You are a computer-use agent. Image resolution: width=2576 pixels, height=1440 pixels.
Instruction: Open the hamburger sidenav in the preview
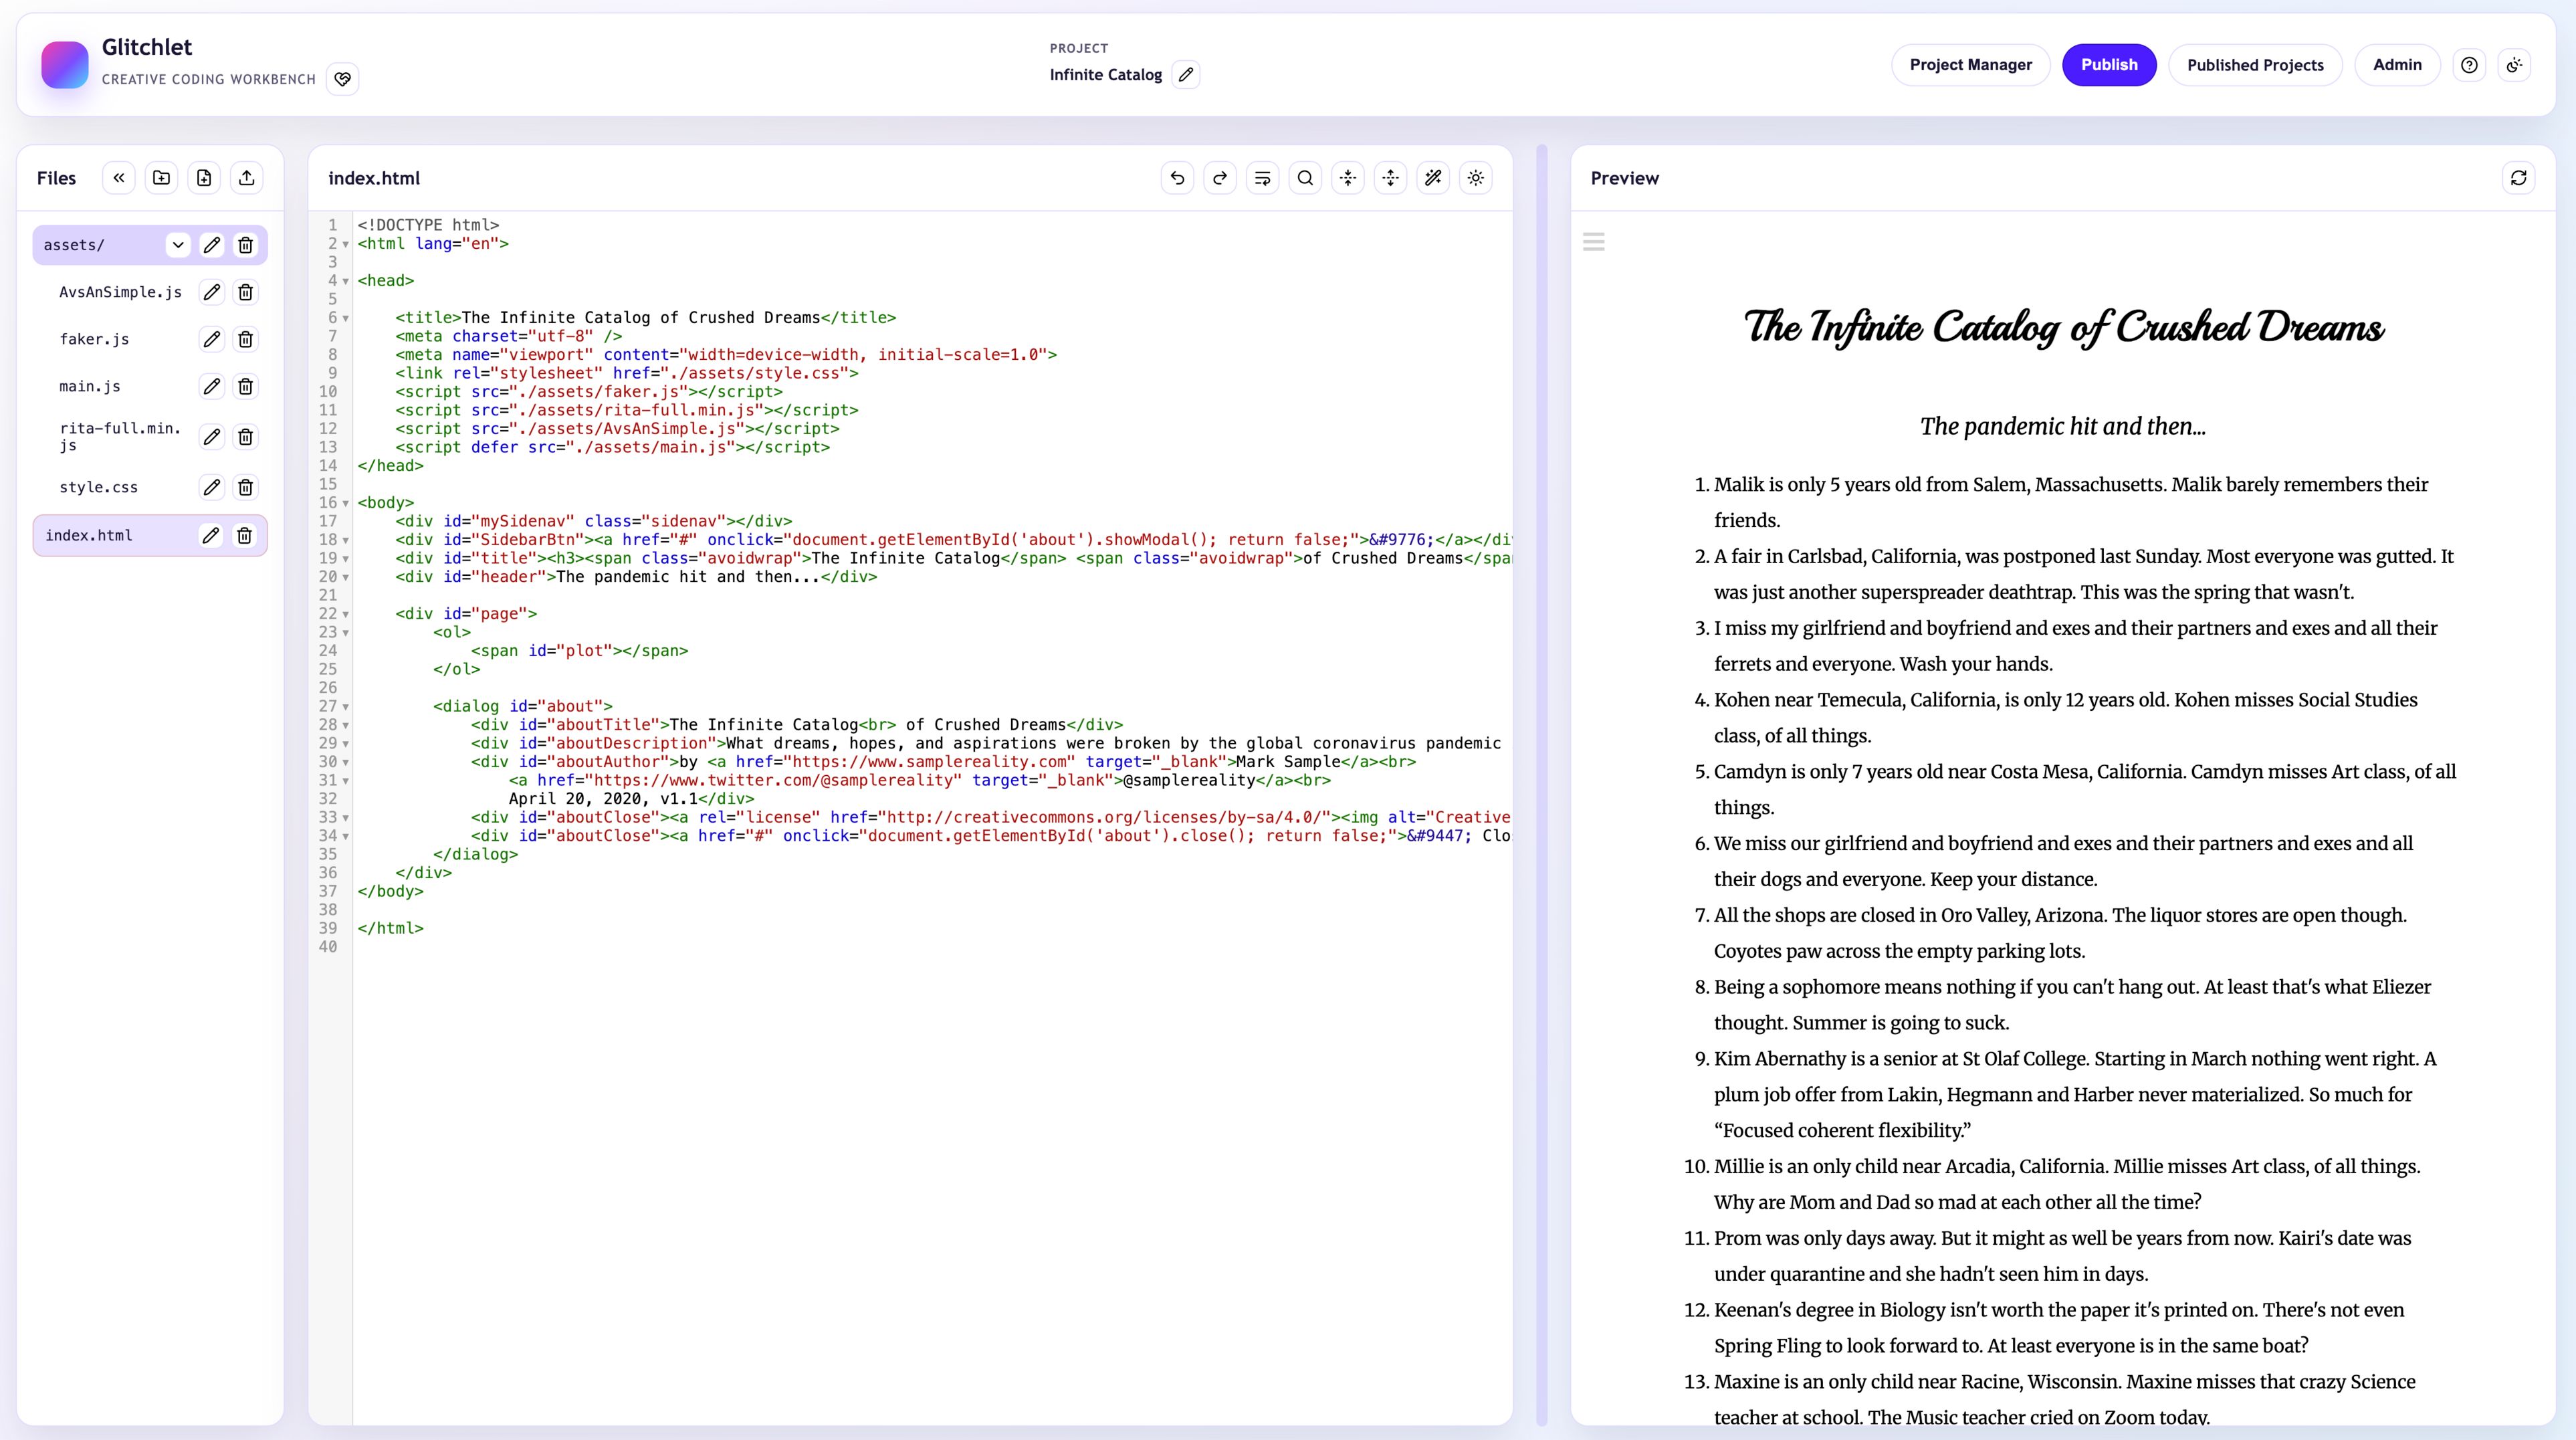pyautogui.click(x=1595, y=241)
